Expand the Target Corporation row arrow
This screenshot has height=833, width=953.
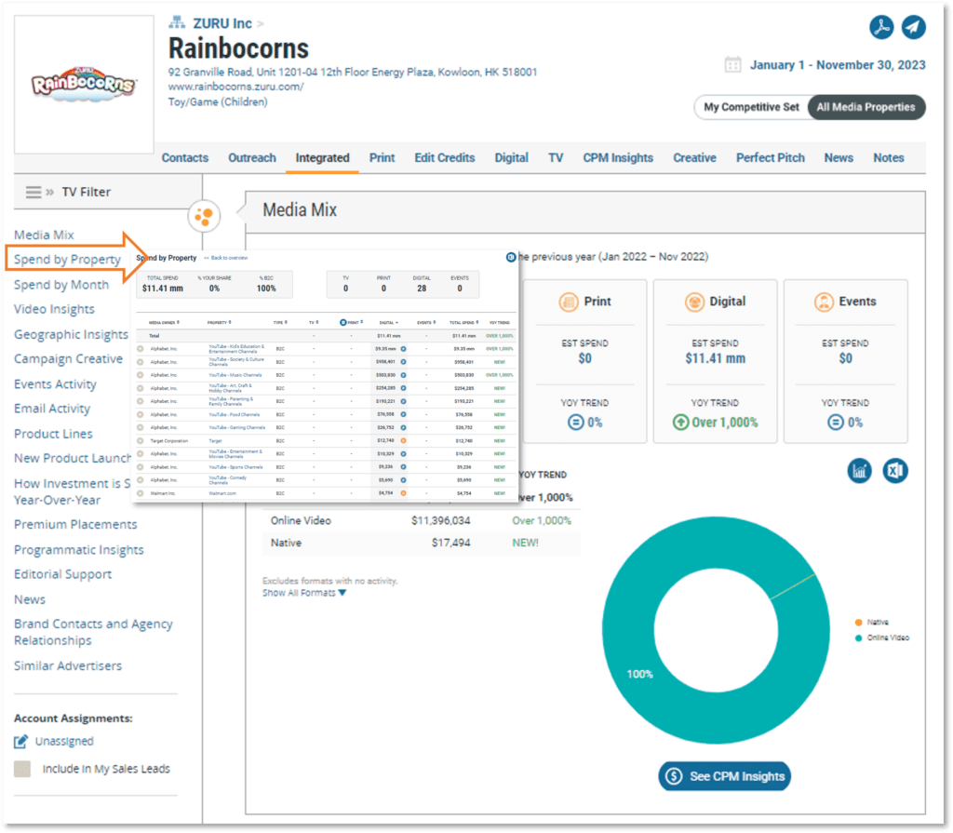click(x=141, y=441)
